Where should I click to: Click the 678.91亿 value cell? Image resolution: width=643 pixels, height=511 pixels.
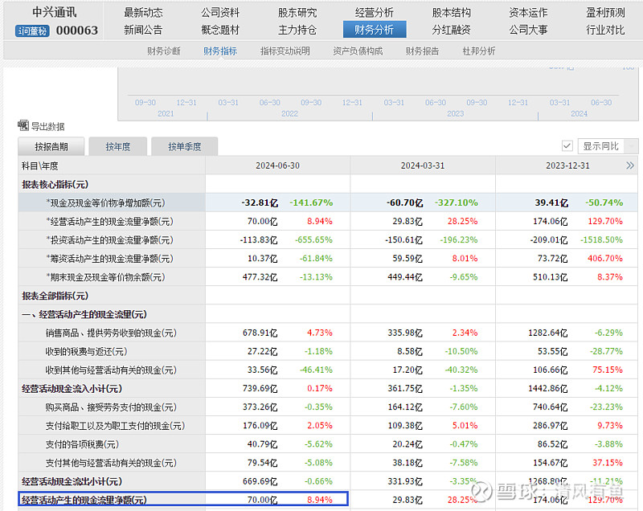(260, 333)
